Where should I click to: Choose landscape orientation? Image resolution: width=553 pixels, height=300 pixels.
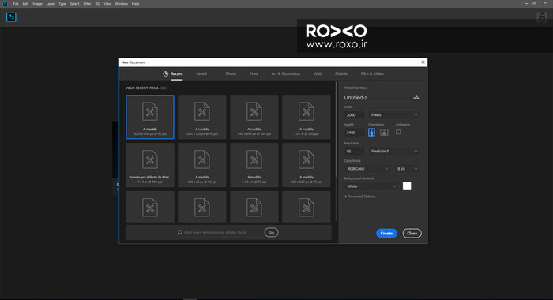tap(384, 132)
